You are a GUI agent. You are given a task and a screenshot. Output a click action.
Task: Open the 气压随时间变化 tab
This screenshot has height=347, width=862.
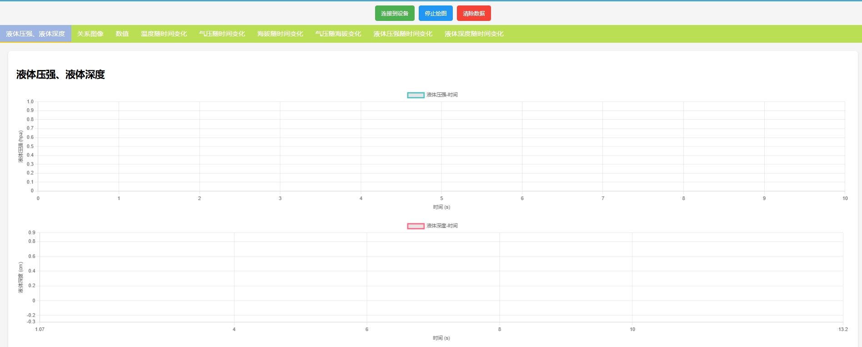(222, 34)
